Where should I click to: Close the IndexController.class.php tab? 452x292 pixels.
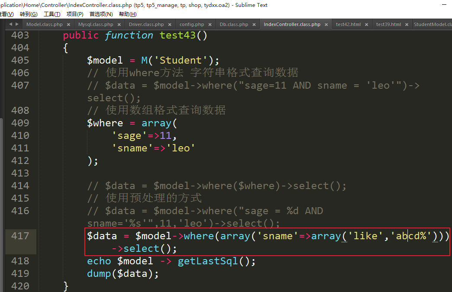(327, 25)
